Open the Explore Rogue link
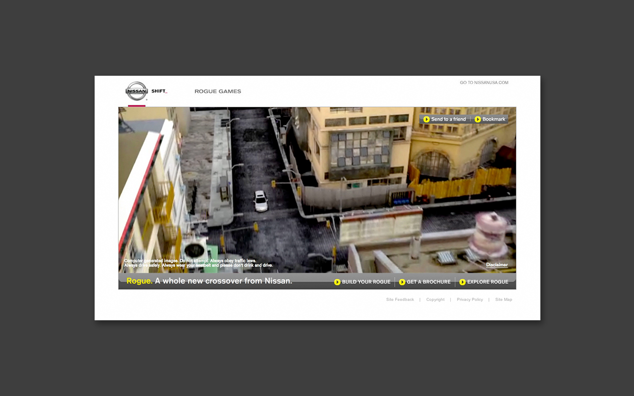Image resolution: width=634 pixels, height=396 pixels. pyautogui.click(x=488, y=282)
